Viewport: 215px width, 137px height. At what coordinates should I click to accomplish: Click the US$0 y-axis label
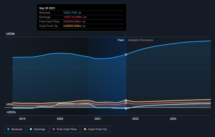click(10, 104)
